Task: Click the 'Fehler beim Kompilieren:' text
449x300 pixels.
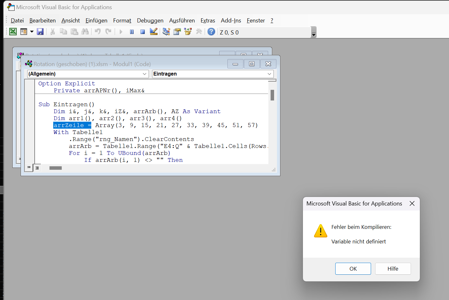Action: click(361, 227)
